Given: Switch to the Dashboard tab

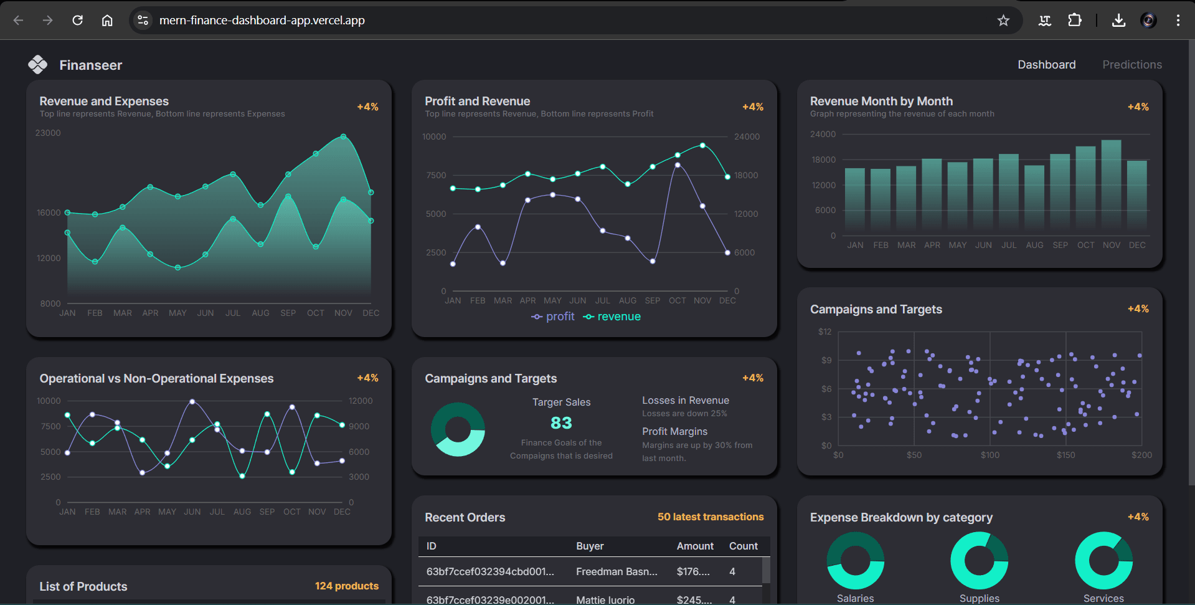Looking at the screenshot, I should coord(1046,65).
